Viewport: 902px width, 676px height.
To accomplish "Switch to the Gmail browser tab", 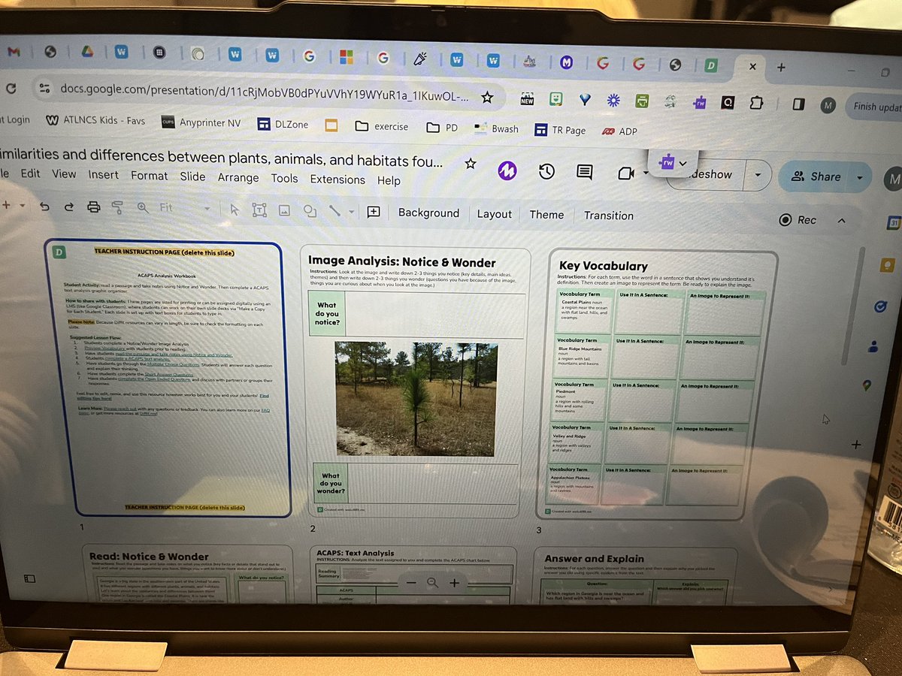I will coord(13,51).
